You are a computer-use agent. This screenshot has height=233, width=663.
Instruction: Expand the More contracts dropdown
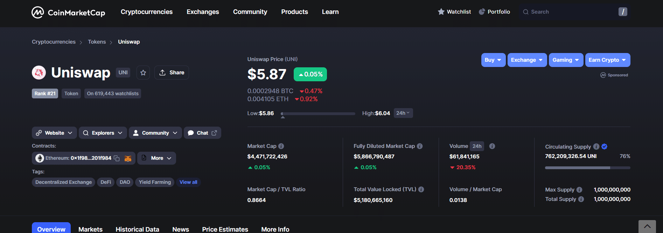[156, 158]
